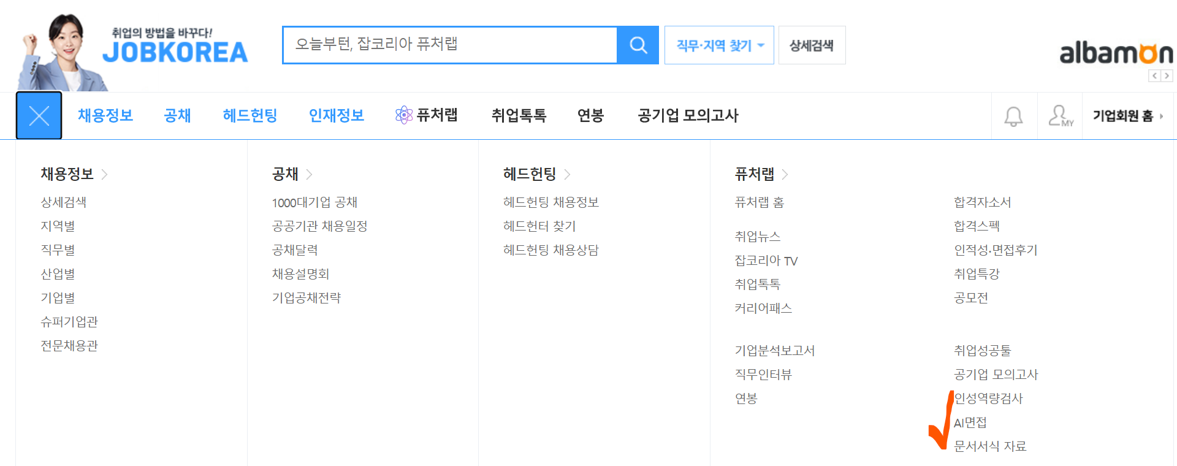Open the albamon banner logo
Screen dimensions: 1177x466
point(1117,53)
